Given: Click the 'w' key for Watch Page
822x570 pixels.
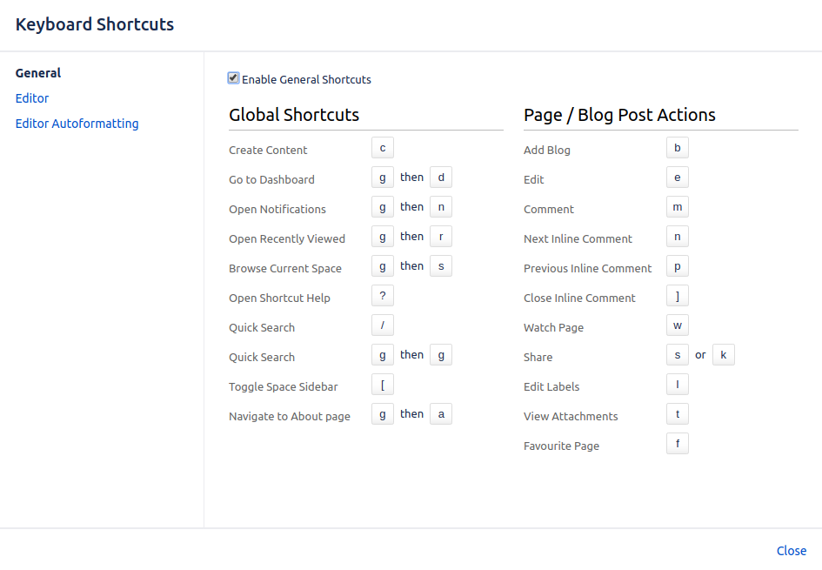Looking at the screenshot, I should click(677, 325).
